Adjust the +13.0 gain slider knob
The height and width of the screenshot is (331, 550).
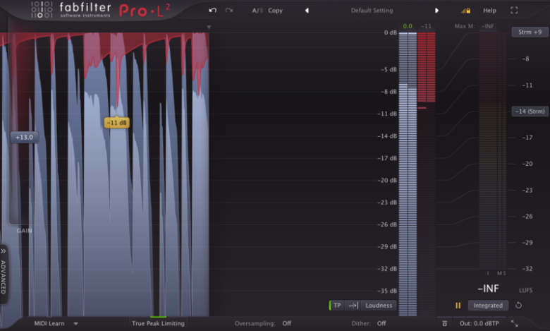coord(24,137)
